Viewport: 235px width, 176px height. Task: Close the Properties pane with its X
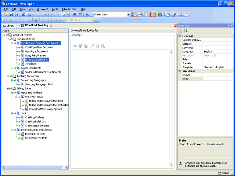(232, 26)
